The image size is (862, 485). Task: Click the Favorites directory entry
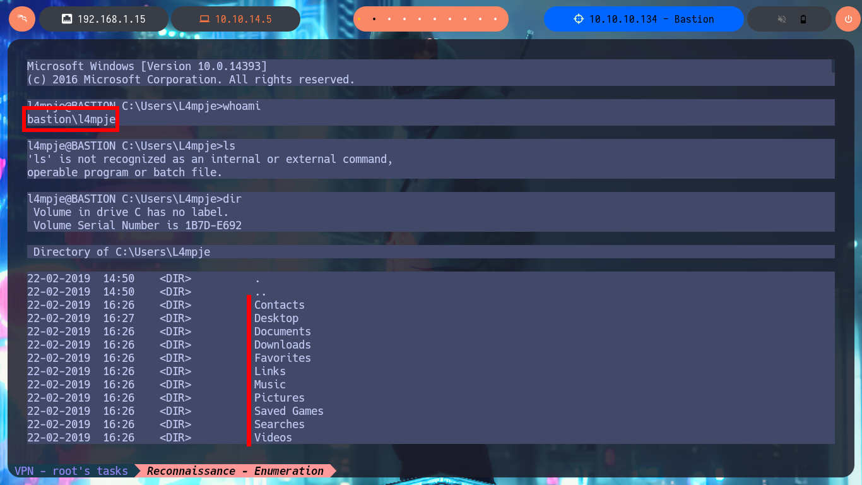tap(283, 358)
